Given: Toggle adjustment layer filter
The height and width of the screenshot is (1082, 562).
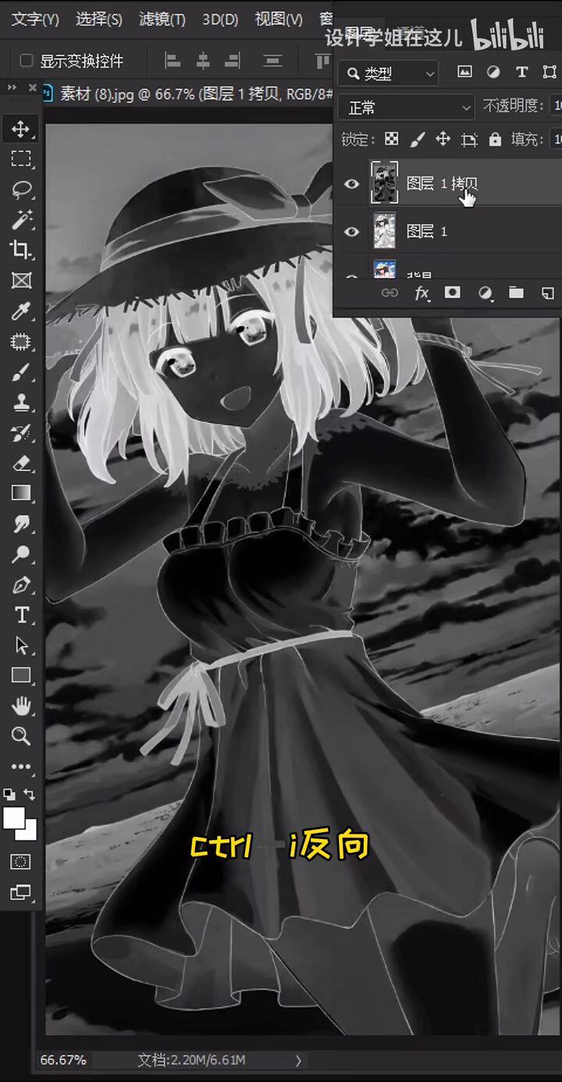Looking at the screenshot, I should click(493, 72).
